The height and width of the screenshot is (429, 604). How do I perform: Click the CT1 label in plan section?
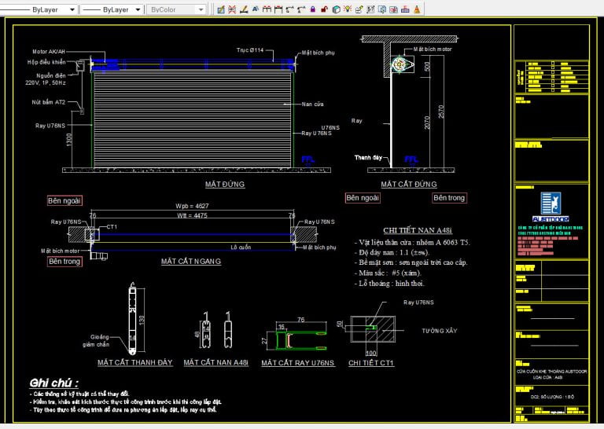pos(112,227)
